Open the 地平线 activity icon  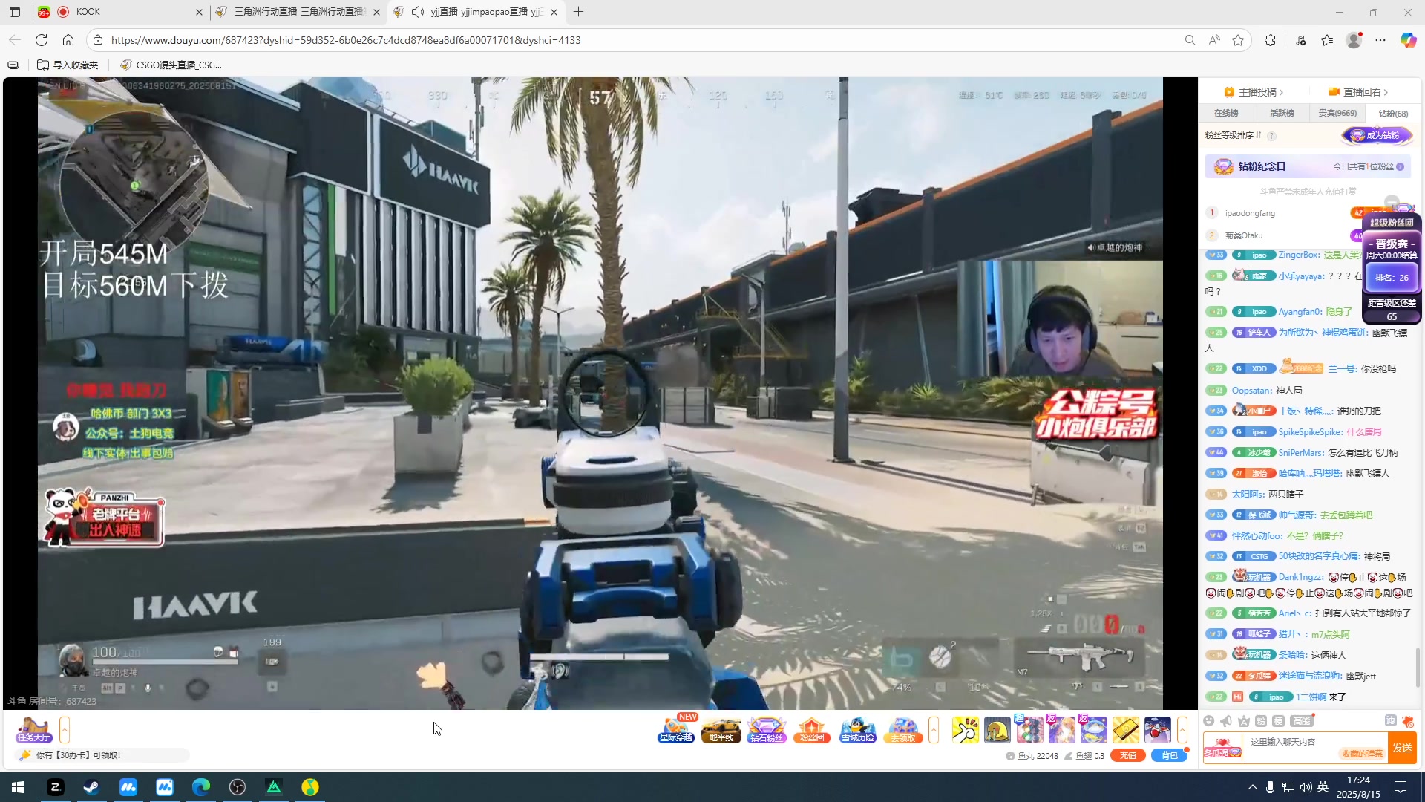721,730
